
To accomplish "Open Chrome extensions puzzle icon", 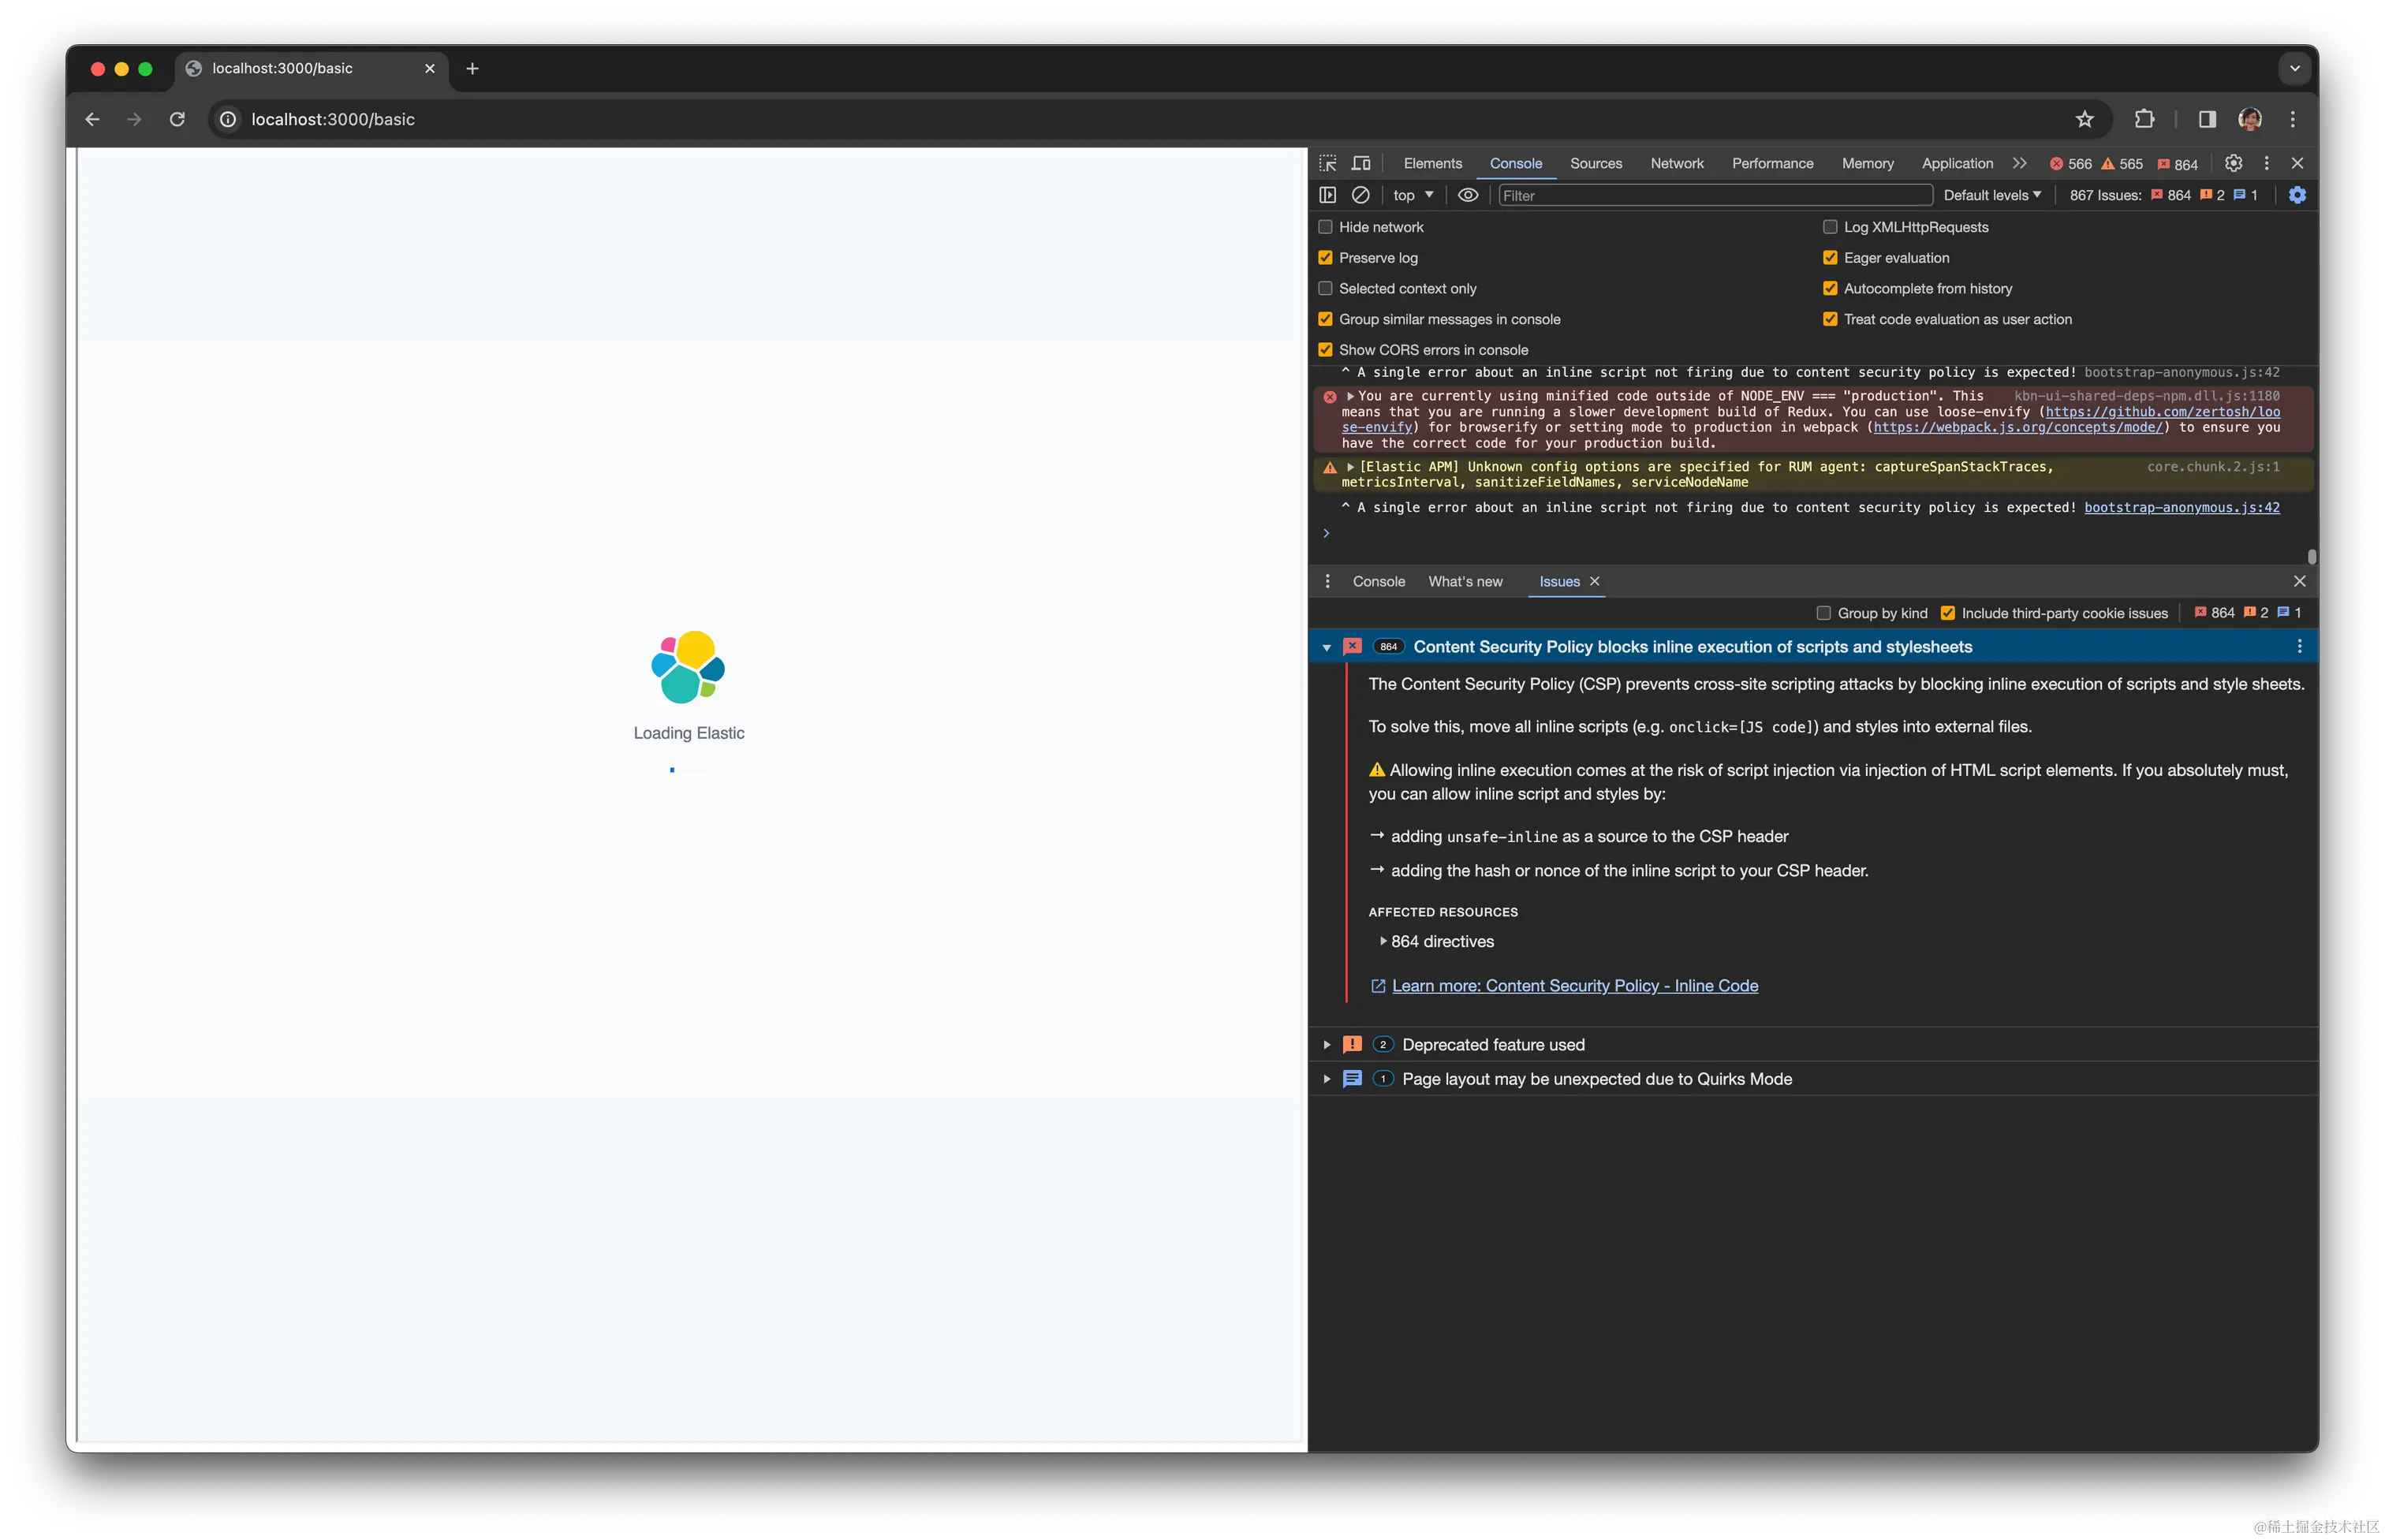I will pyautogui.click(x=2144, y=119).
